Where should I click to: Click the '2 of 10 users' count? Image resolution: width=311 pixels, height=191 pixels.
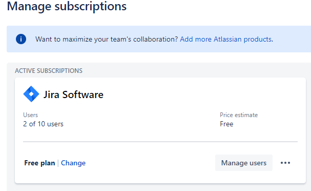43,124
